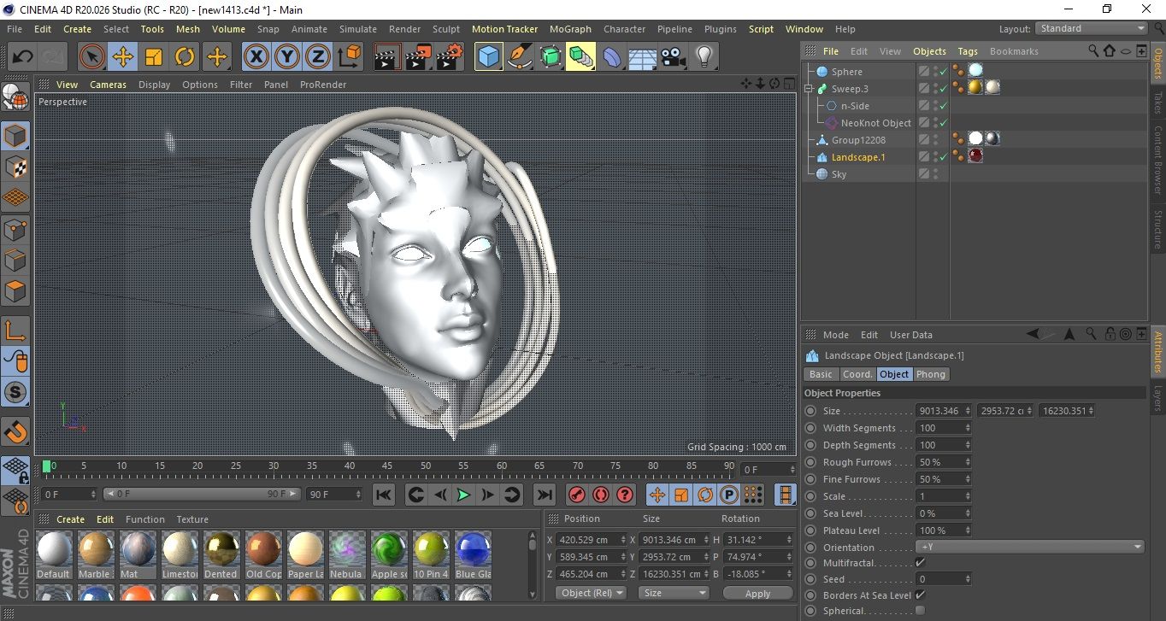The width and height of the screenshot is (1166, 621).
Task: Click the Undo arrow icon
Action: [22, 57]
